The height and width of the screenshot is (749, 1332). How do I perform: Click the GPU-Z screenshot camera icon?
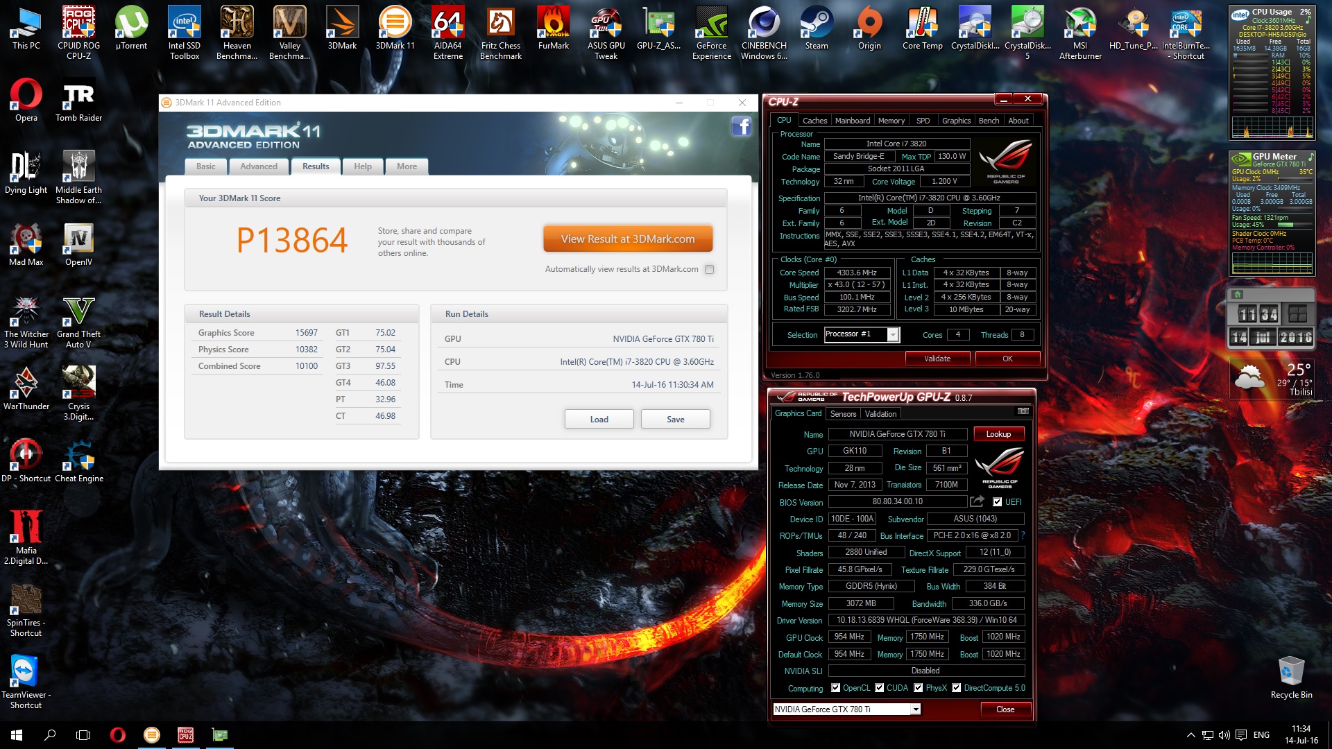pos(1023,412)
